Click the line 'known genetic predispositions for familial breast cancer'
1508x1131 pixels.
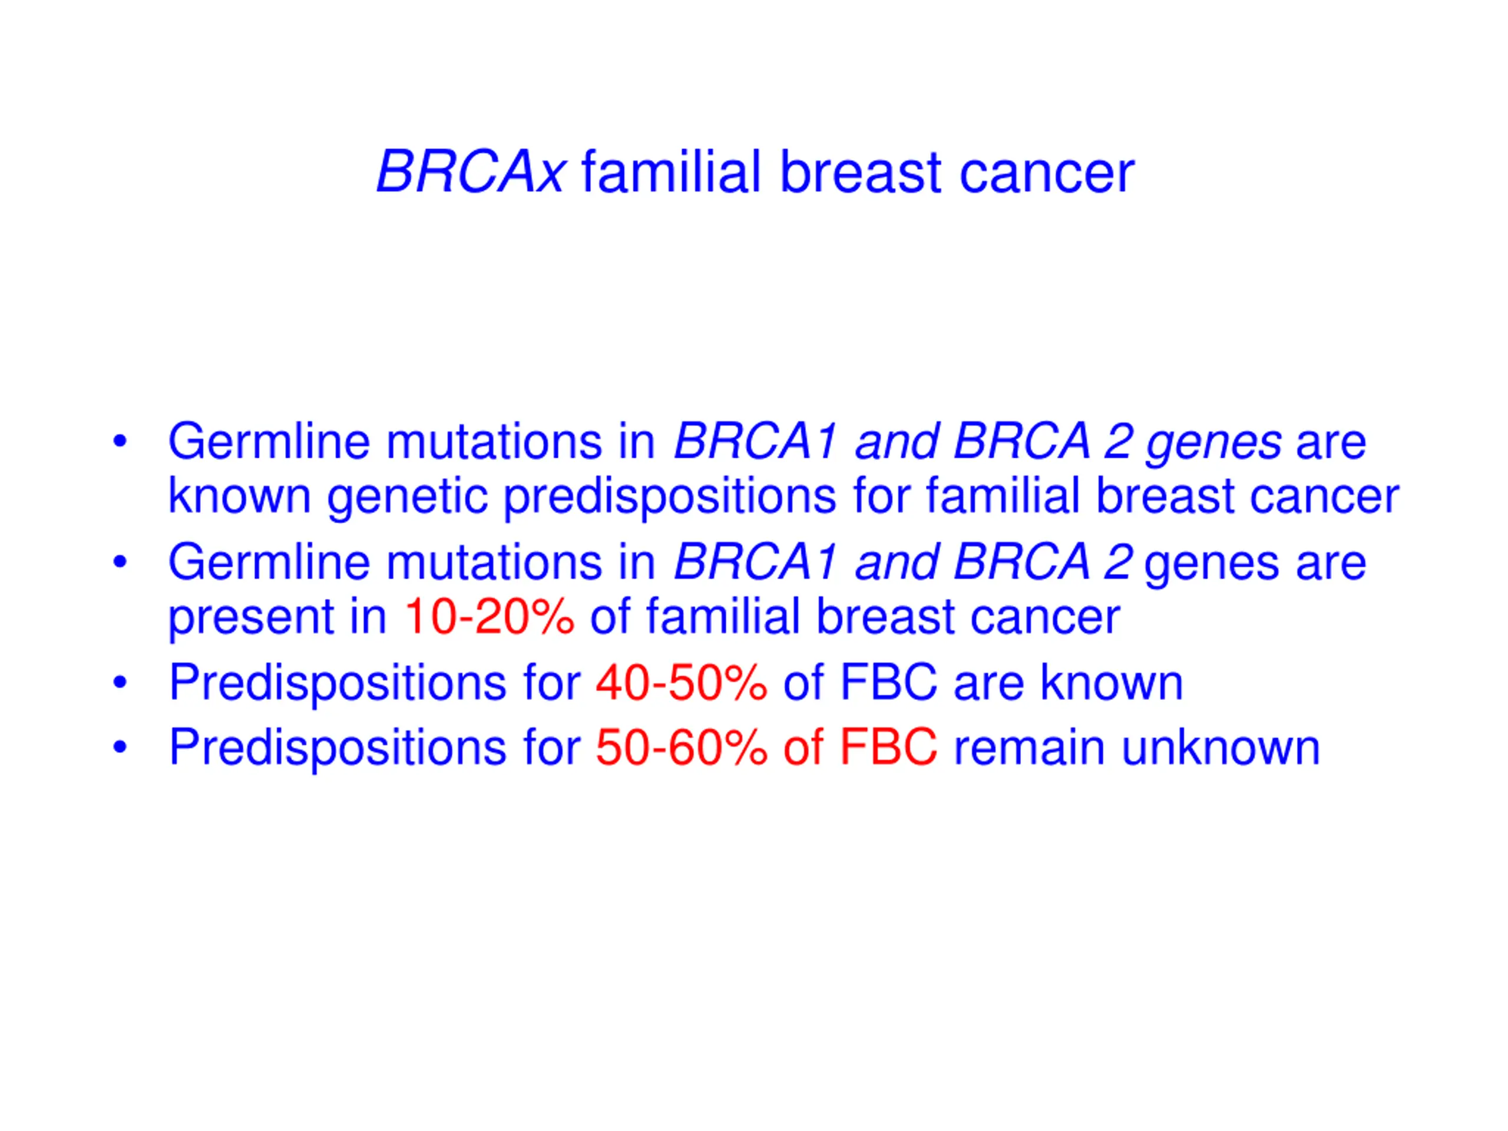point(783,497)
